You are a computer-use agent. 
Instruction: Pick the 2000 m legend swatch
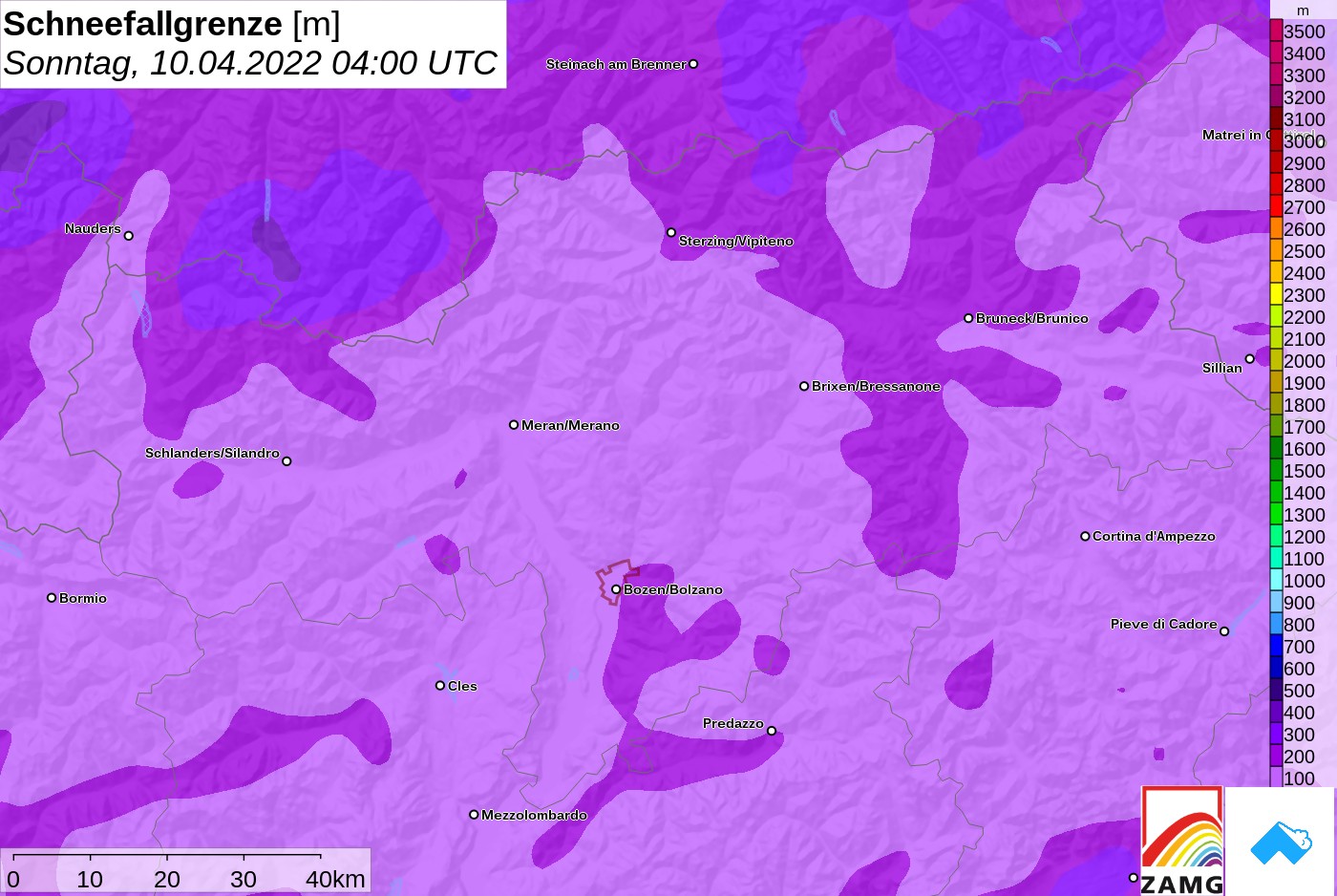tap(1276, 360)
